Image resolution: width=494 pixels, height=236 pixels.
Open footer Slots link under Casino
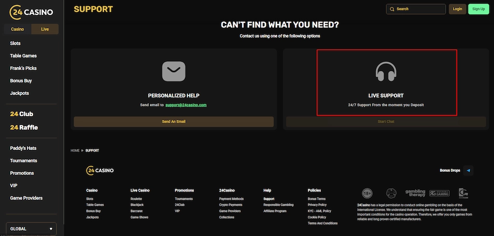(90, 199)
